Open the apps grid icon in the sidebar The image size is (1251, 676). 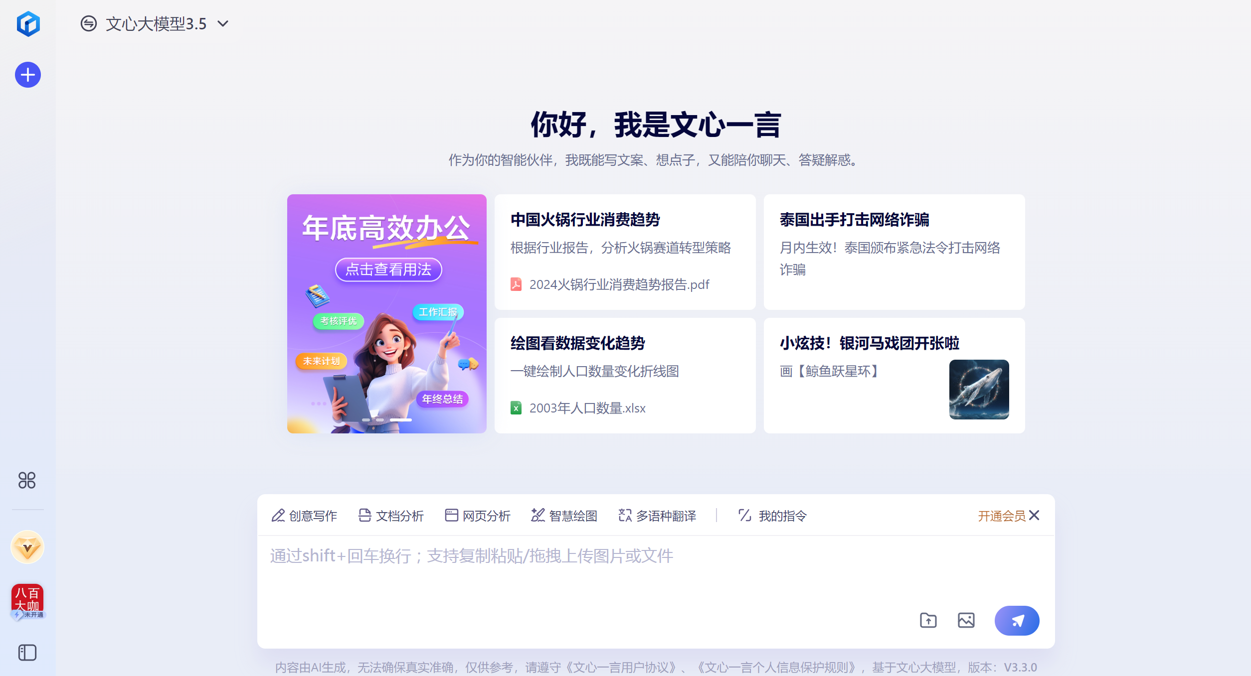pyautogui.click(x=27, y=480)
